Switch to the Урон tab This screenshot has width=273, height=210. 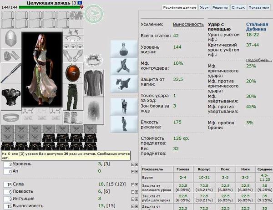coord(204,7)
